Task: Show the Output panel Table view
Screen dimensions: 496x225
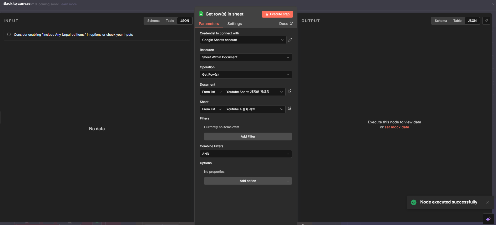Action: tap(457, 21)
